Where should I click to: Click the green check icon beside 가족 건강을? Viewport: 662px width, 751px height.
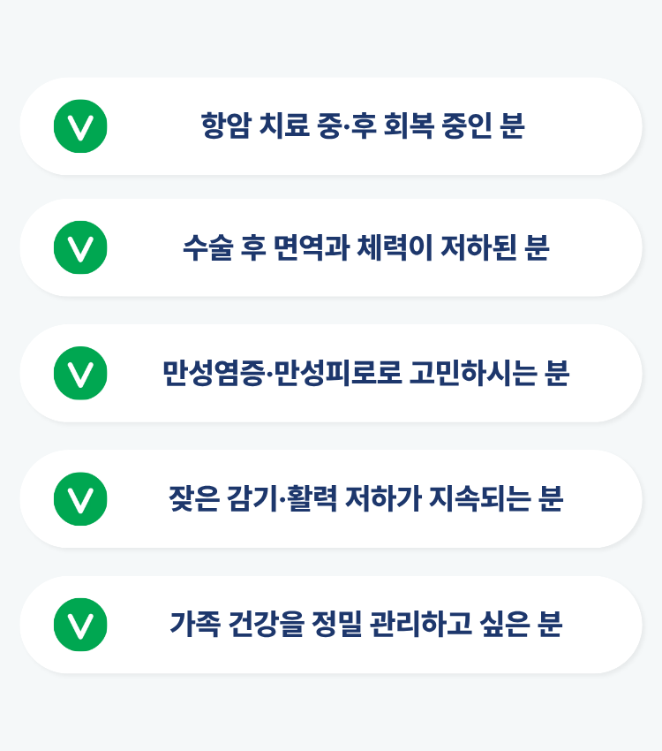tap(80, 625)
